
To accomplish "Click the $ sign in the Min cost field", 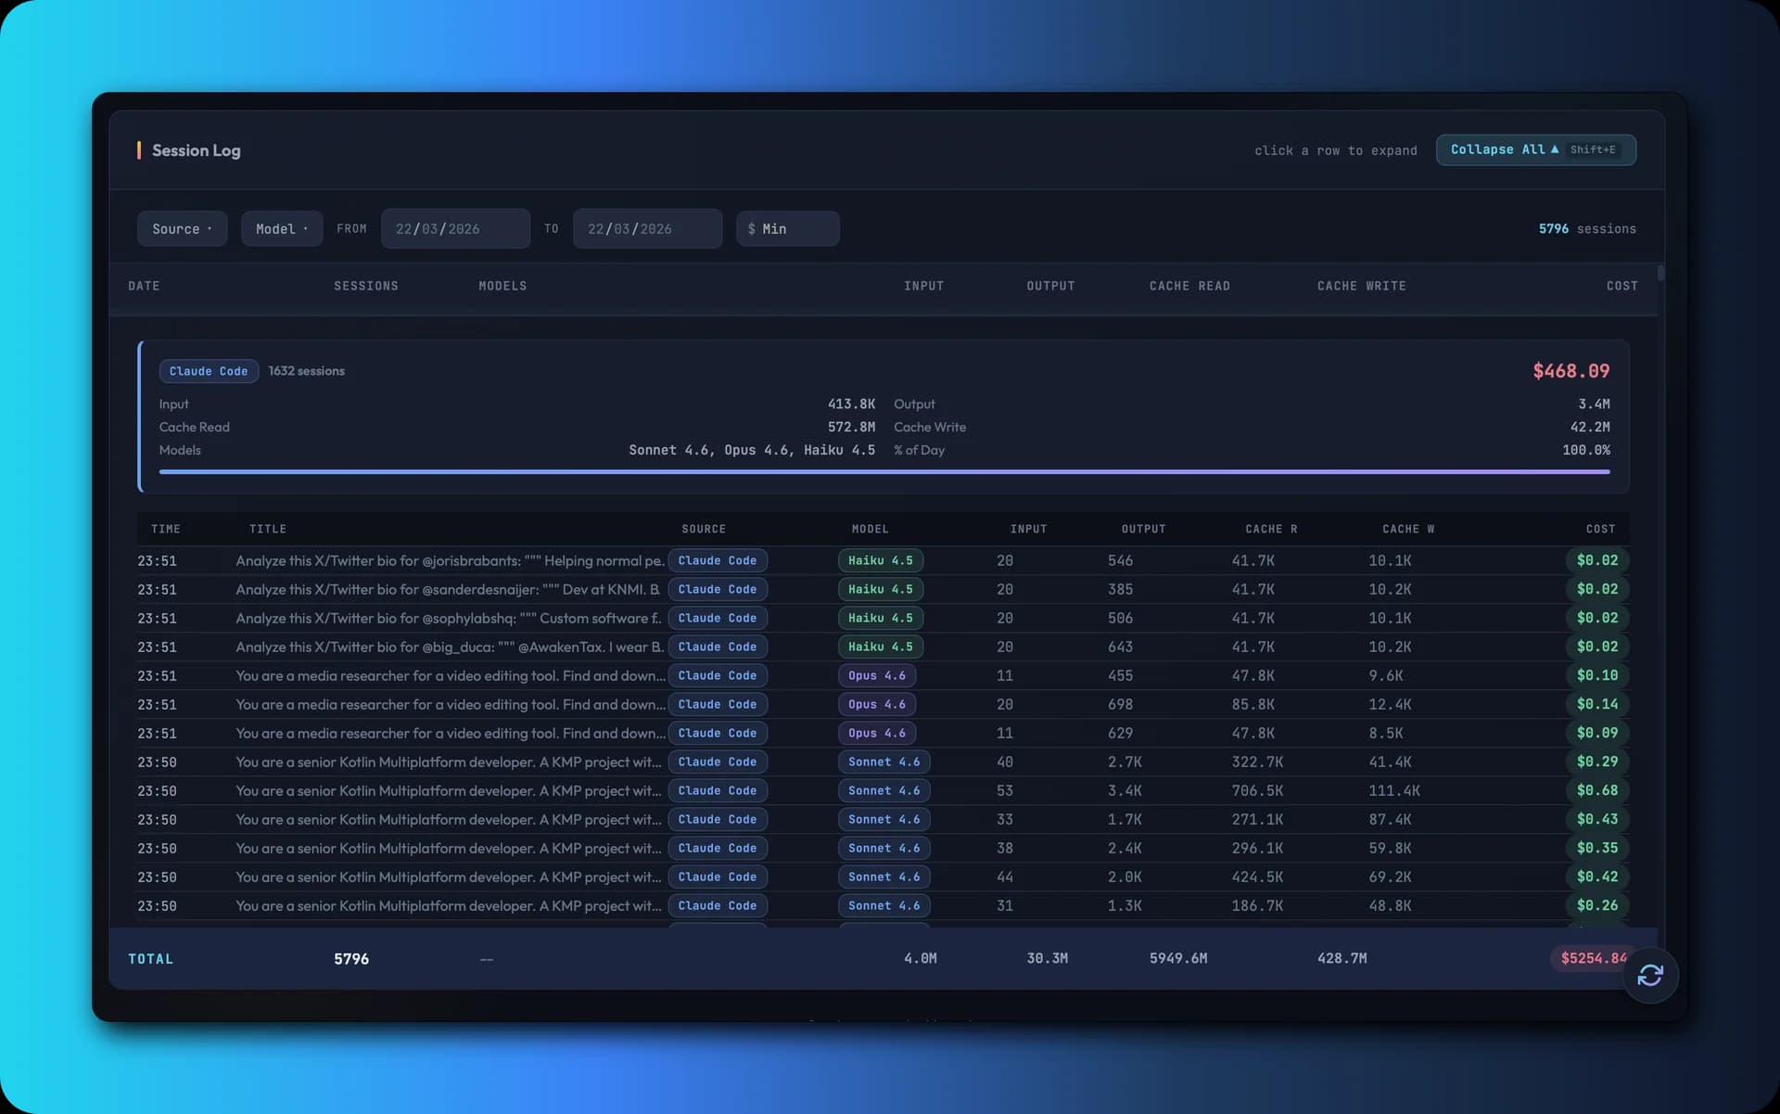I will pos(753,228).
